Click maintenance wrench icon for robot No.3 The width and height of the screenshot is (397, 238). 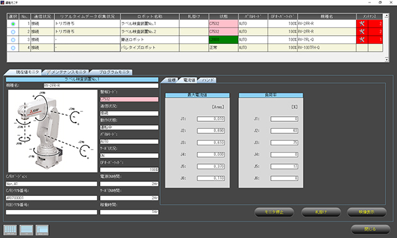pos(362,40)
